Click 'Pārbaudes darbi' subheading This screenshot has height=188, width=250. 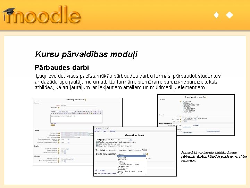62,68
